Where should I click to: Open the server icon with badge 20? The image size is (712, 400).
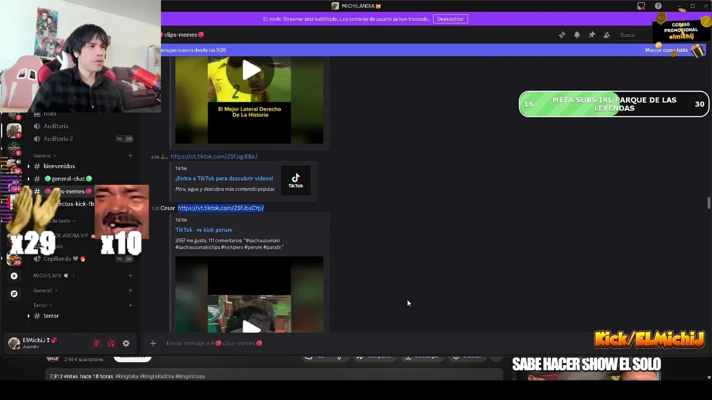(x=13, y=259)
